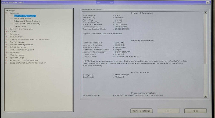Click the Processor Type i5-8500T value

coord(139,95)
